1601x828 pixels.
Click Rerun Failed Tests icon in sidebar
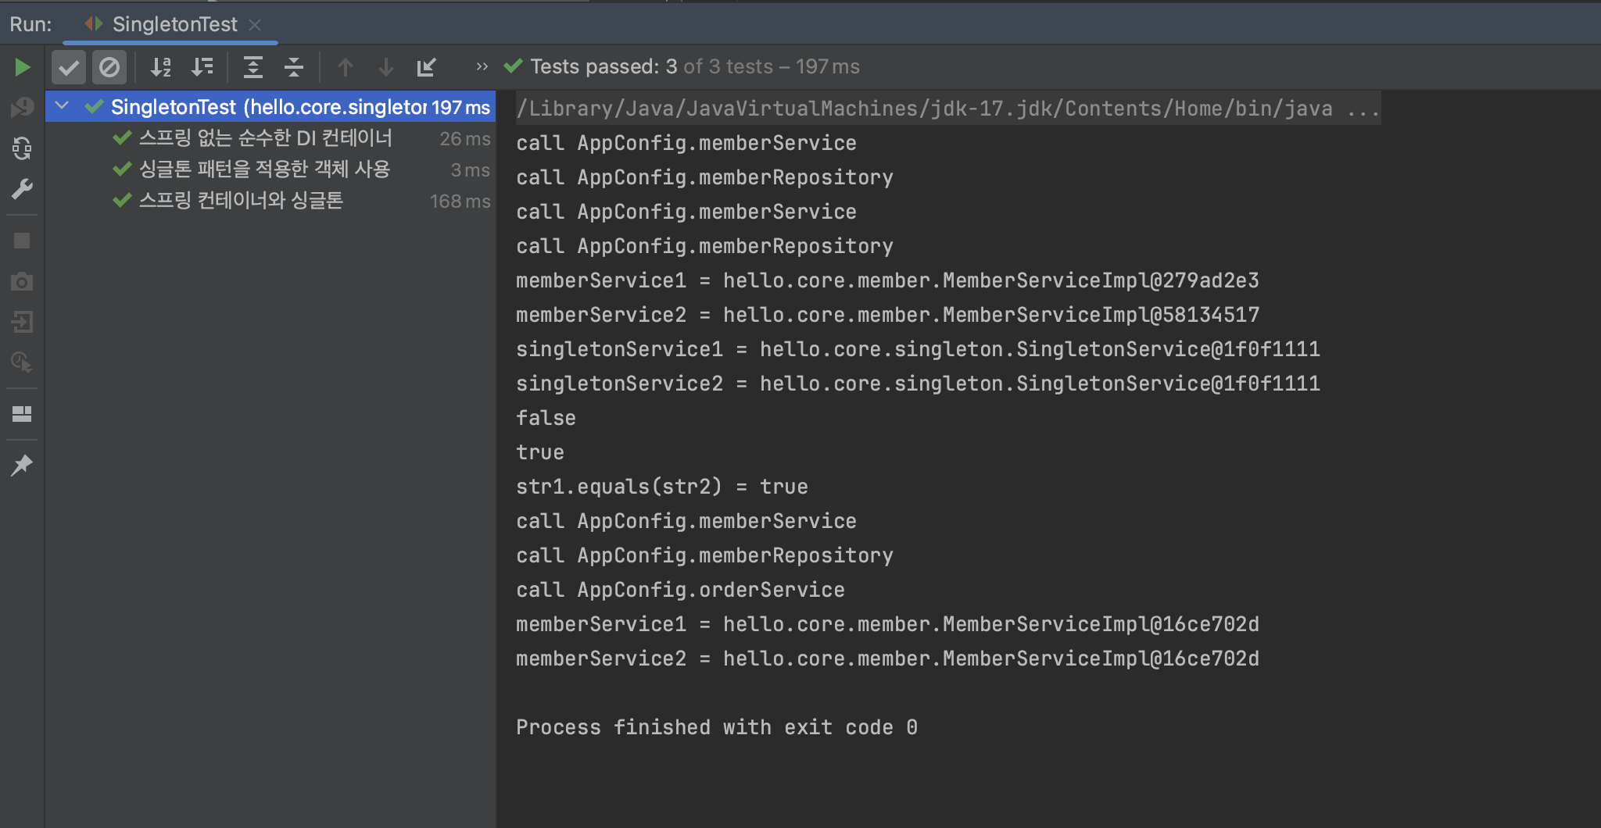pyautogui.click(x=22, y=107)
